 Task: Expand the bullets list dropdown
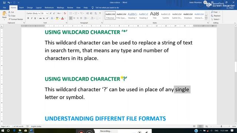73,13
